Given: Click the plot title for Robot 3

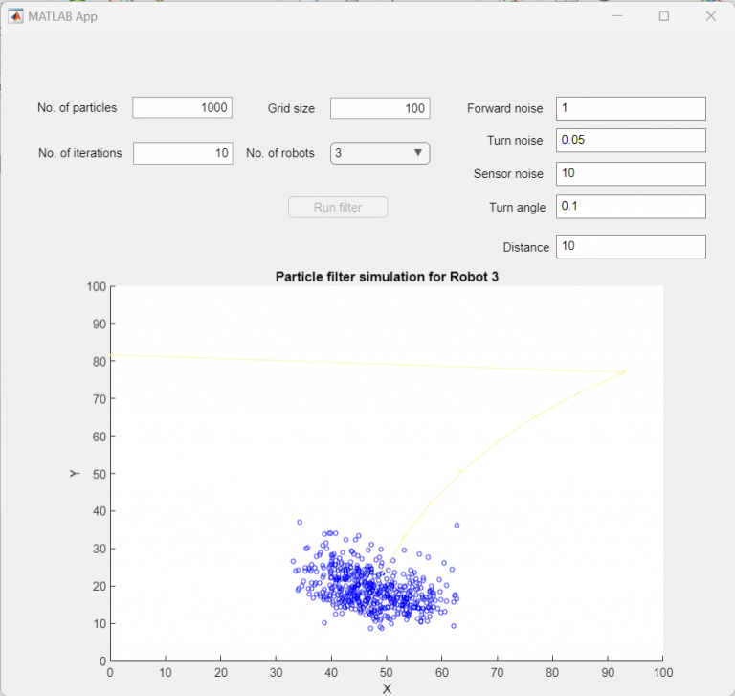Looking at the screenshot, I should [x=387, y=278].
